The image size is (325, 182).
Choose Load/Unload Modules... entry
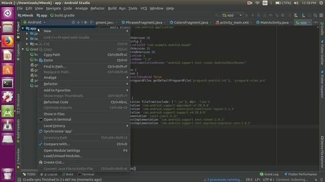point(84,156)
